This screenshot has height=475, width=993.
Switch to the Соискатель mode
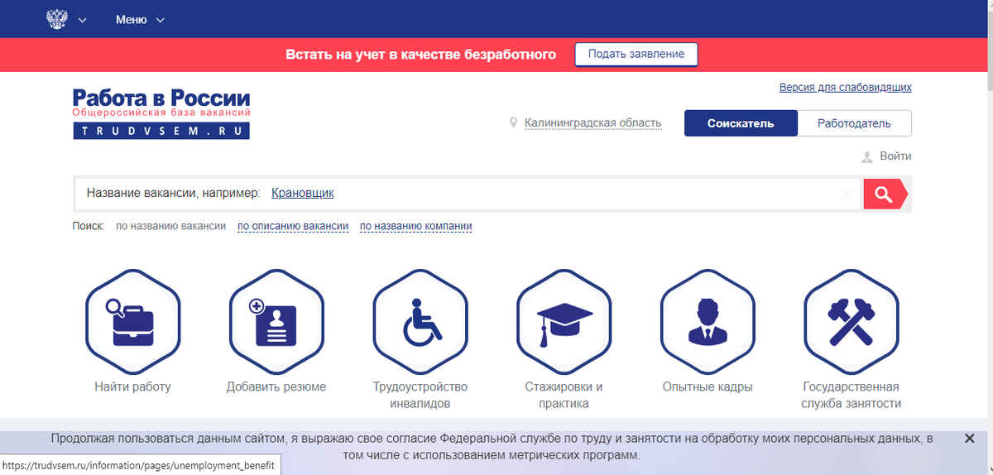pos(741,123)
